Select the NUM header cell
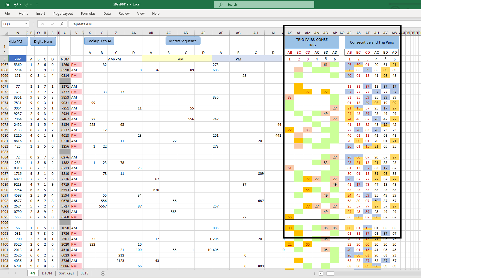482x278 pixels. coord(65,59)
